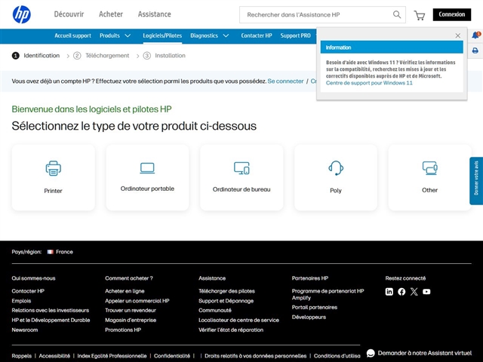Select the Ordinateur portable product type
Screen dimensions: 483x362
147,178
